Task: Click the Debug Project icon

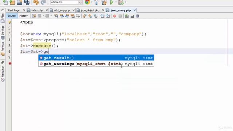Action: tap(121, 2)
